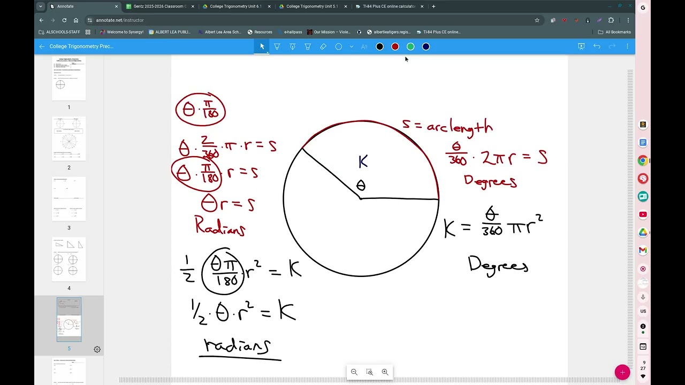Open slide 3 thumbnail
685x385 pixels.
point(68,199)
